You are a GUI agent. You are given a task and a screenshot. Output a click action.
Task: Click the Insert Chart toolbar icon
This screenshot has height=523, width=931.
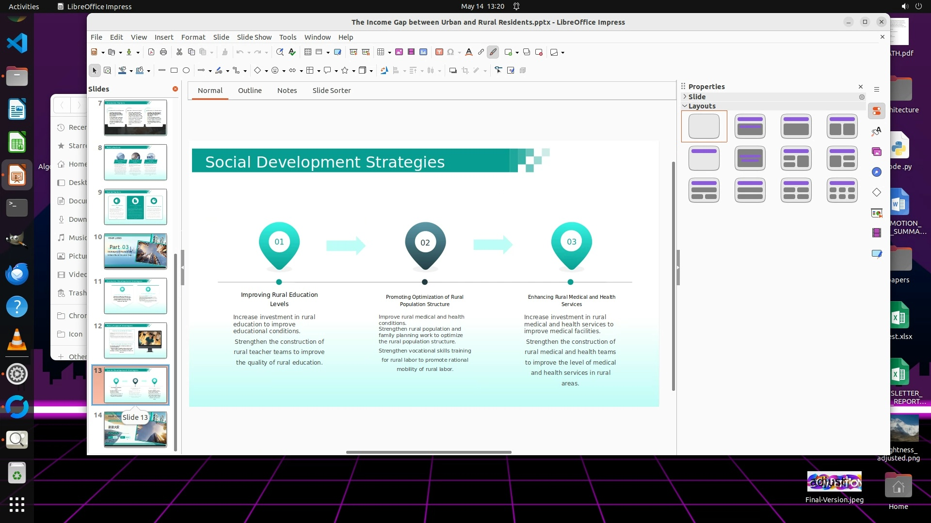[423, 52]
